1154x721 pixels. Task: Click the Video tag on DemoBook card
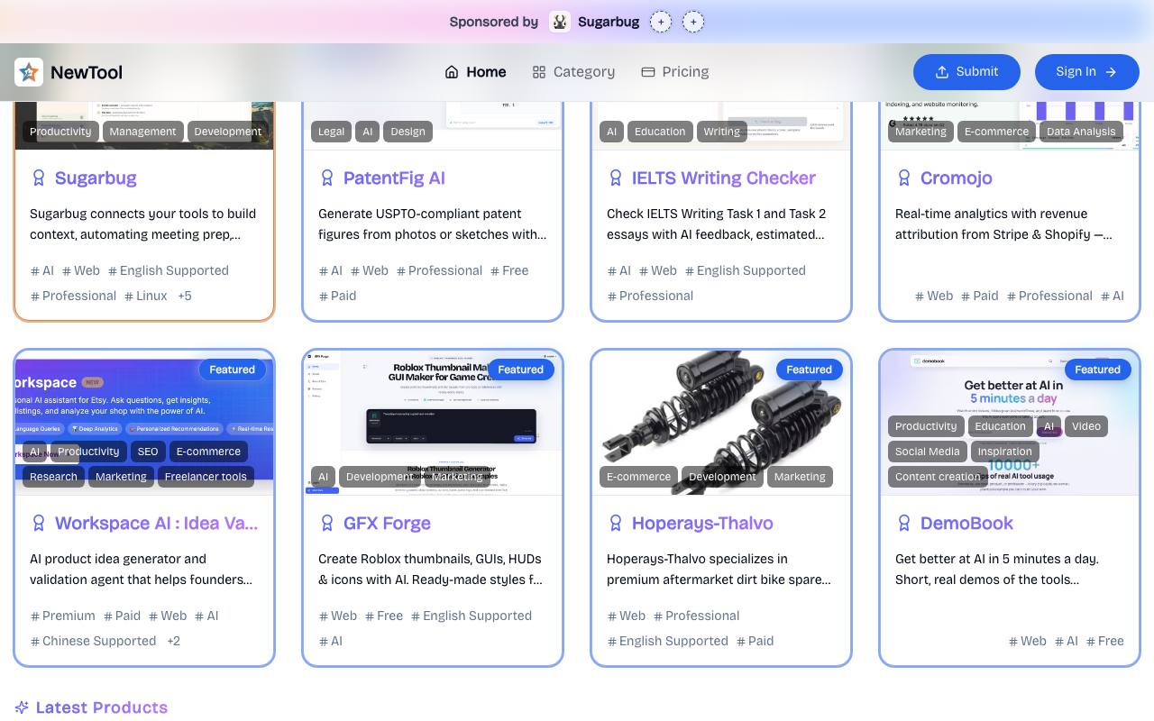click(1086, 426)
